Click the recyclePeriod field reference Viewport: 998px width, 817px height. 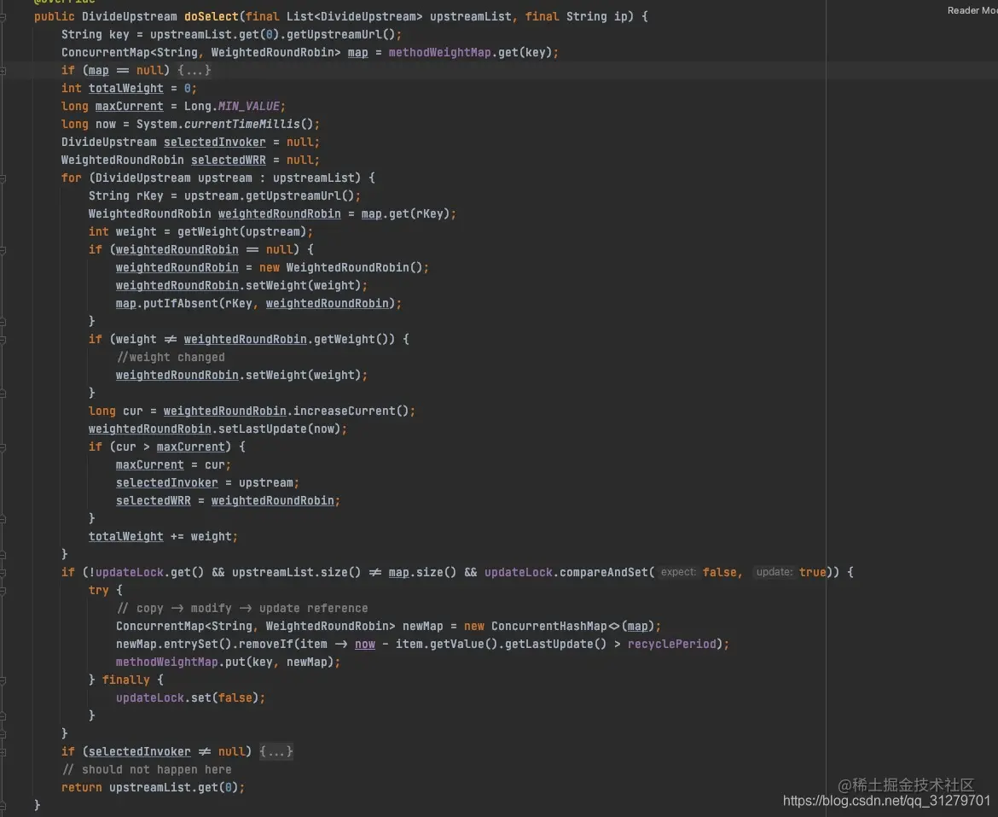671,644
